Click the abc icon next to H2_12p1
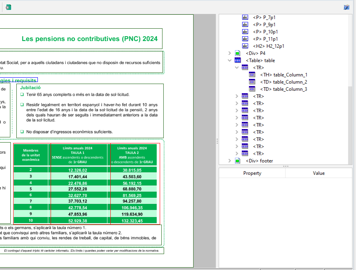356x270 pixels. click(x=245, y=46)
